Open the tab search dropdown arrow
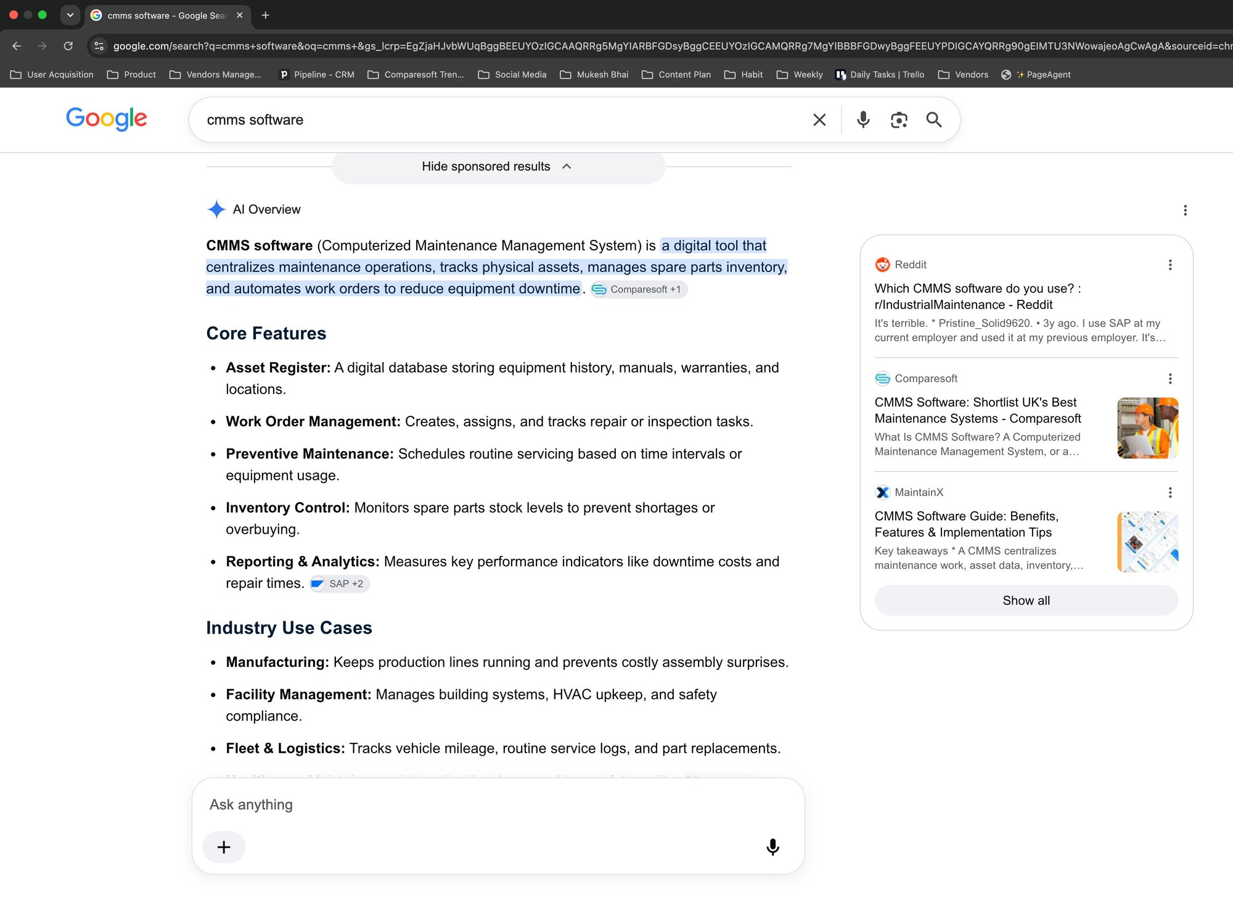Viewport: 1233px width, 905px height. [x=70, y=15]
